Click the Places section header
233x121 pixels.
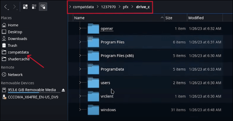tap(6, 18)
